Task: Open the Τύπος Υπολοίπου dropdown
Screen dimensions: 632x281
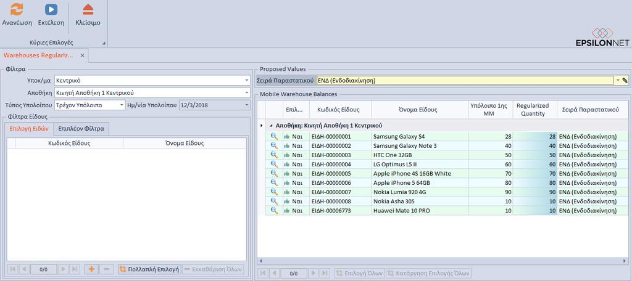Action: pos(122,105)
